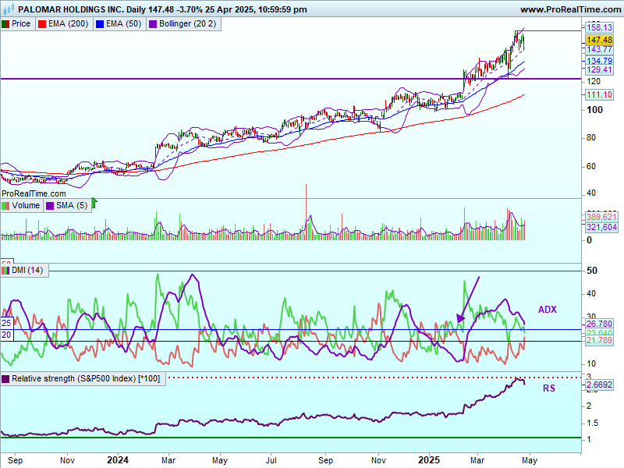
Task: Click the green flag marker beside SMA (5)
Action: tap(94, 204)
